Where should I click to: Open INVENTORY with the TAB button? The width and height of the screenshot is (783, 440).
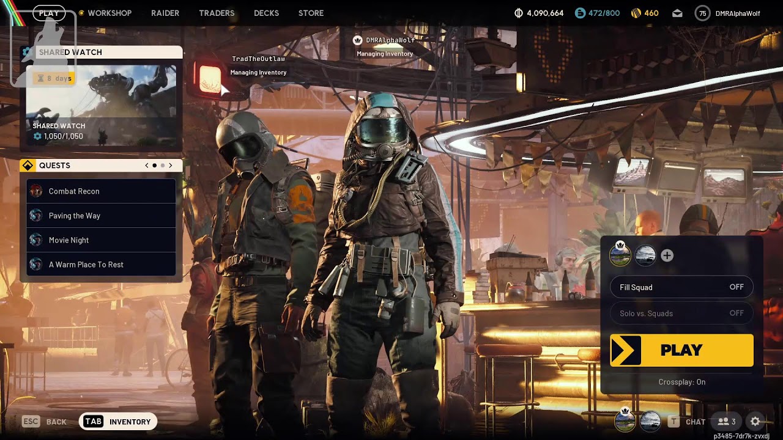pos(118,422)
